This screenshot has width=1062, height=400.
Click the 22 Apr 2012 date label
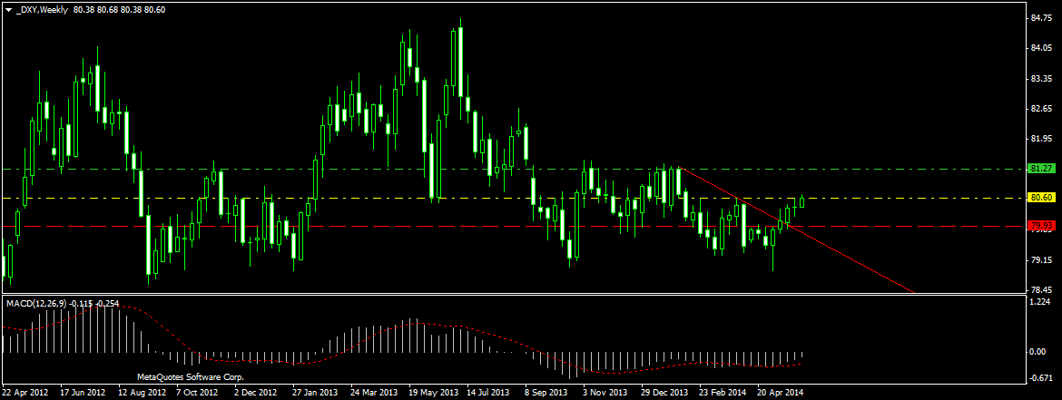[25, 392]
